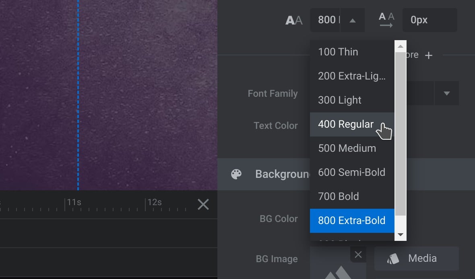The image size is (475, 279).
Task: Collapse the font weight dropdown arrow
Action: (x=353, y=20)
